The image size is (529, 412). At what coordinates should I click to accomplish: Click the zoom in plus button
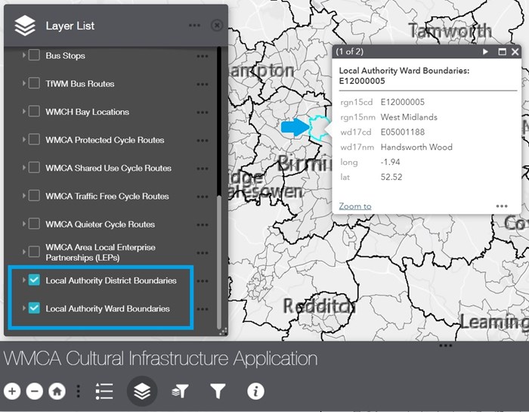click(x=12, y=391)
